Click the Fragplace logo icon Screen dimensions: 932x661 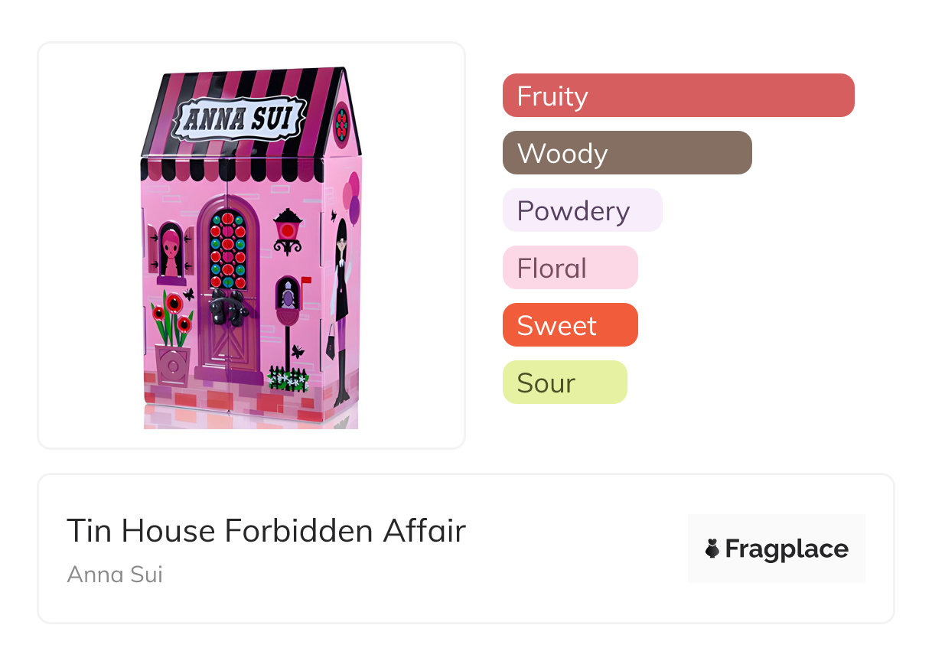712,549
